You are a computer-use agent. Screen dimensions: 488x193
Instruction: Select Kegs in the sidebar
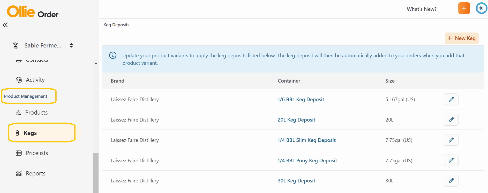[42, 133]
